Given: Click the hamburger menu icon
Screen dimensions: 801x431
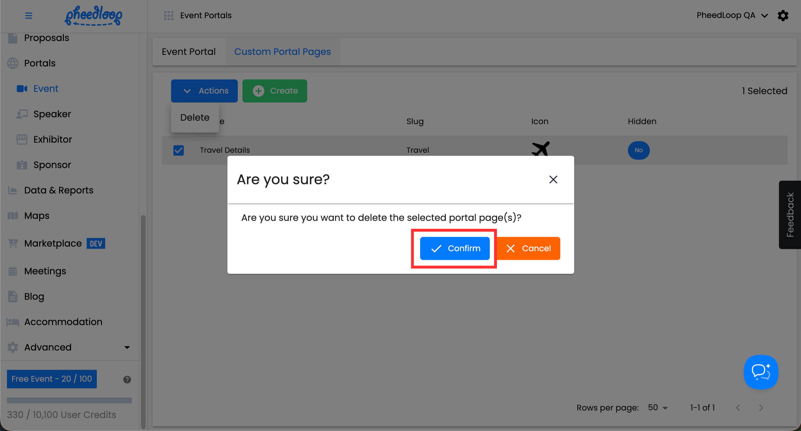Looking at the screenshot, I should 29,16.
